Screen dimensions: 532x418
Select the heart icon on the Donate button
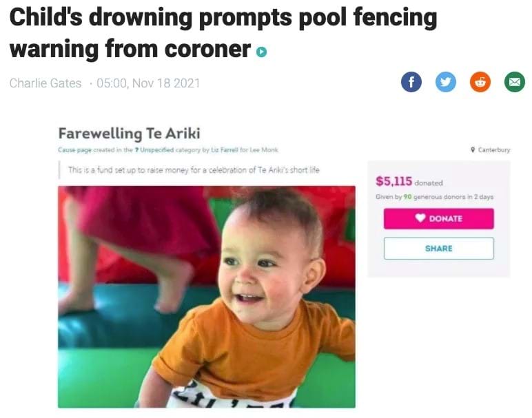(420, 218)
